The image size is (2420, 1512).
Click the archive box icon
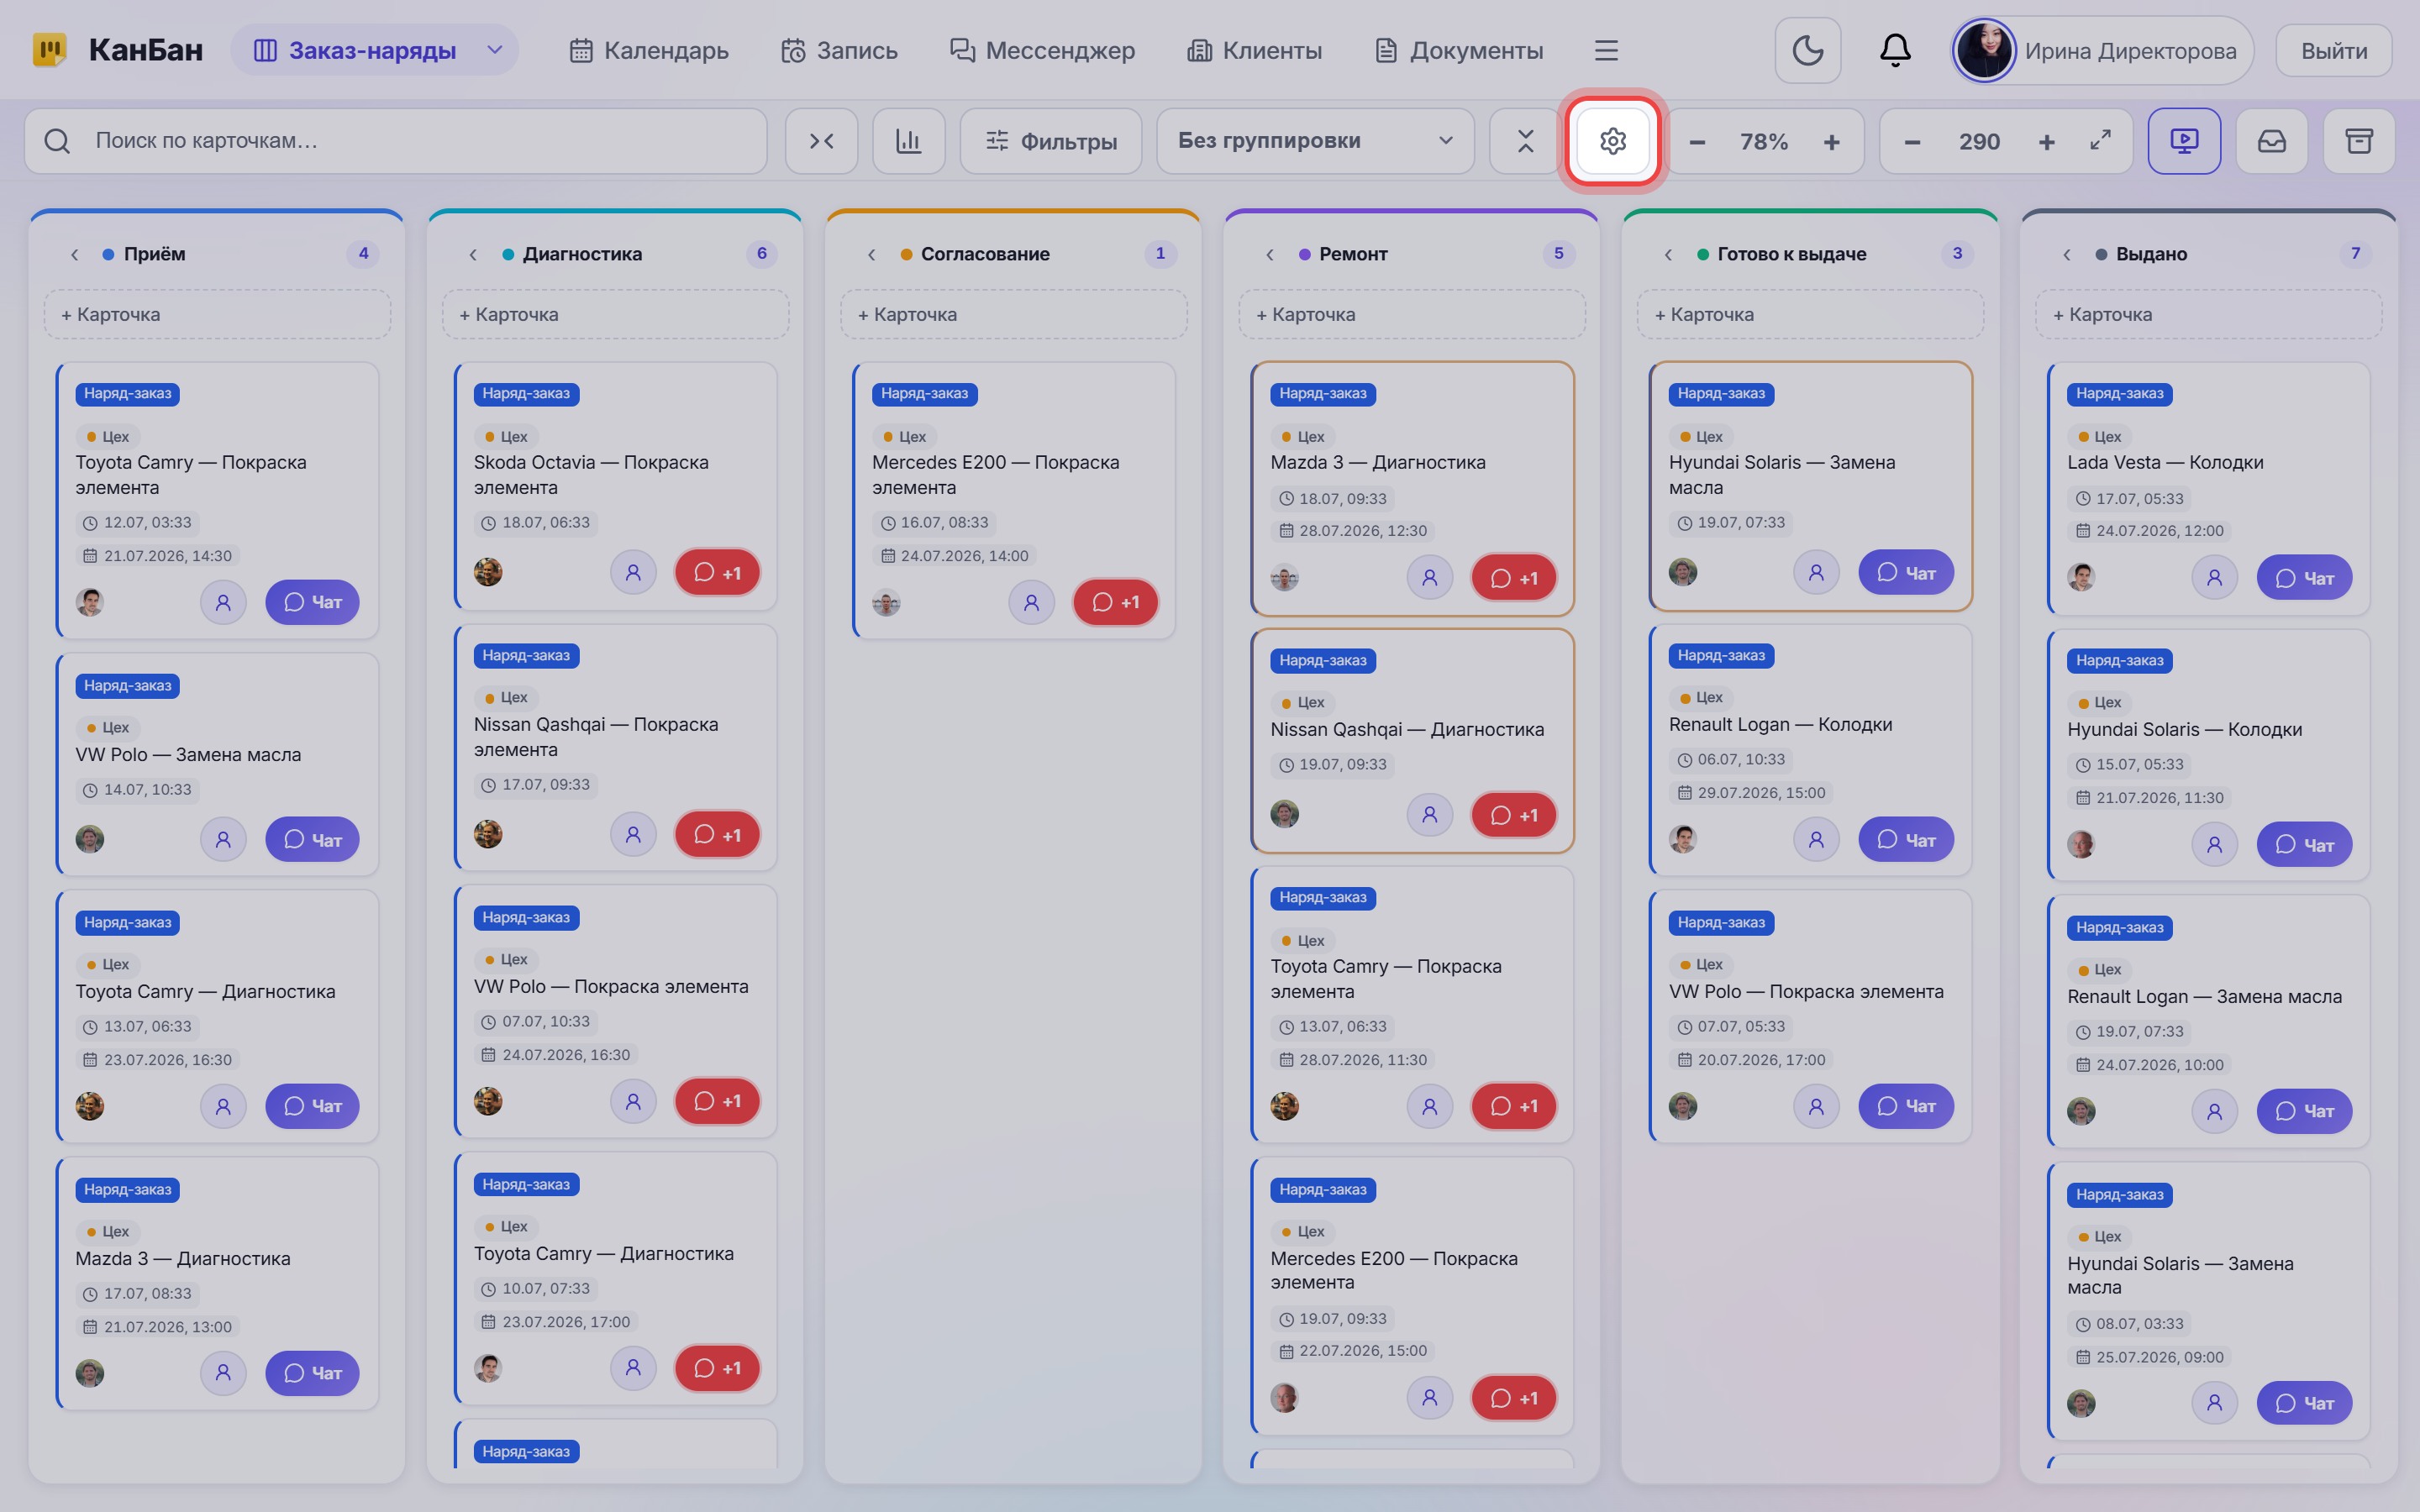(2358, 141)
